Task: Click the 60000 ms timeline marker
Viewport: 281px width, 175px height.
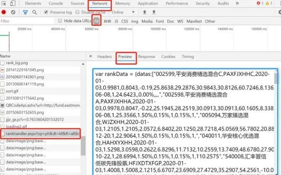Action: pos(92,29)
